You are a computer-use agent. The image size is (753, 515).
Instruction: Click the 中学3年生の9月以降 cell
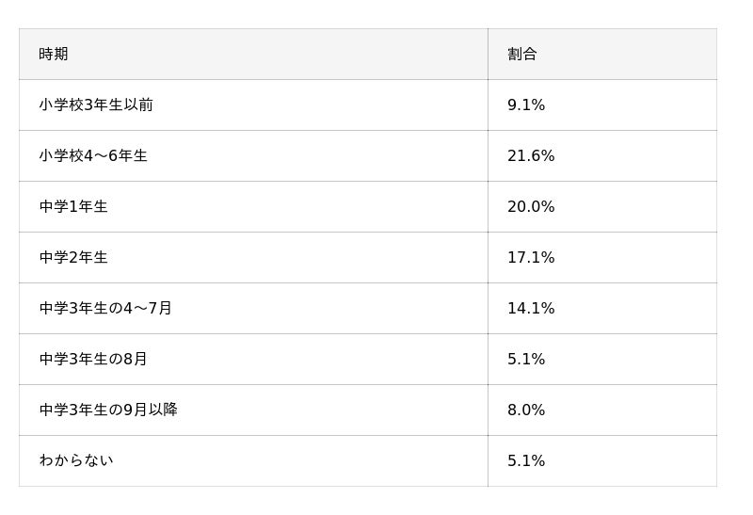coord(108,410)
